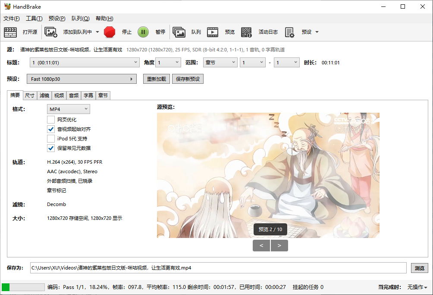Viewport: 433px width, 295px height.
Task: Enable the 网页优化 checkbox
Action: 51,120
